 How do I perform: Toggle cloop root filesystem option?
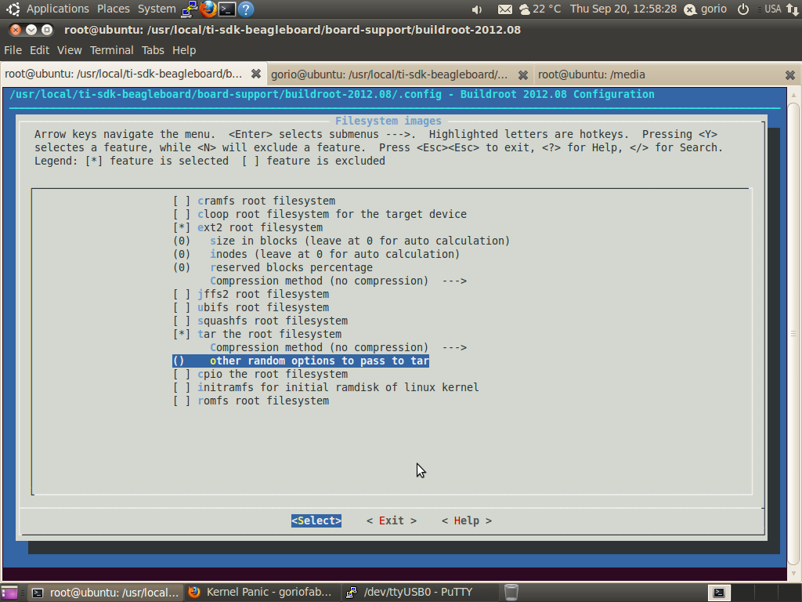point(320,214)
